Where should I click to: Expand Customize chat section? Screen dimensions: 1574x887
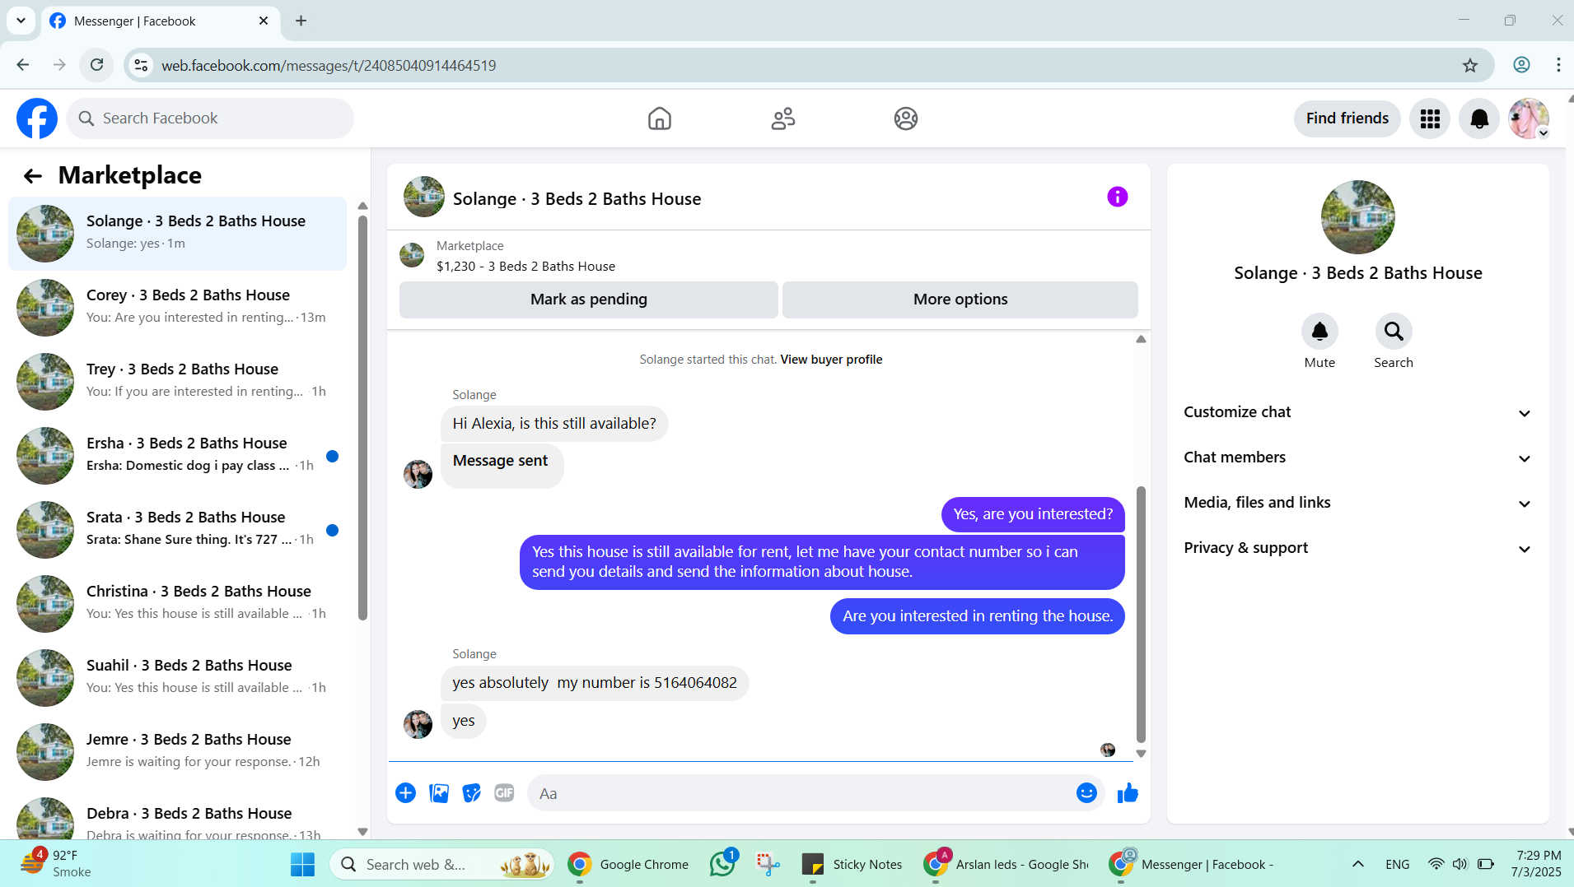[x=1357, y=412]
